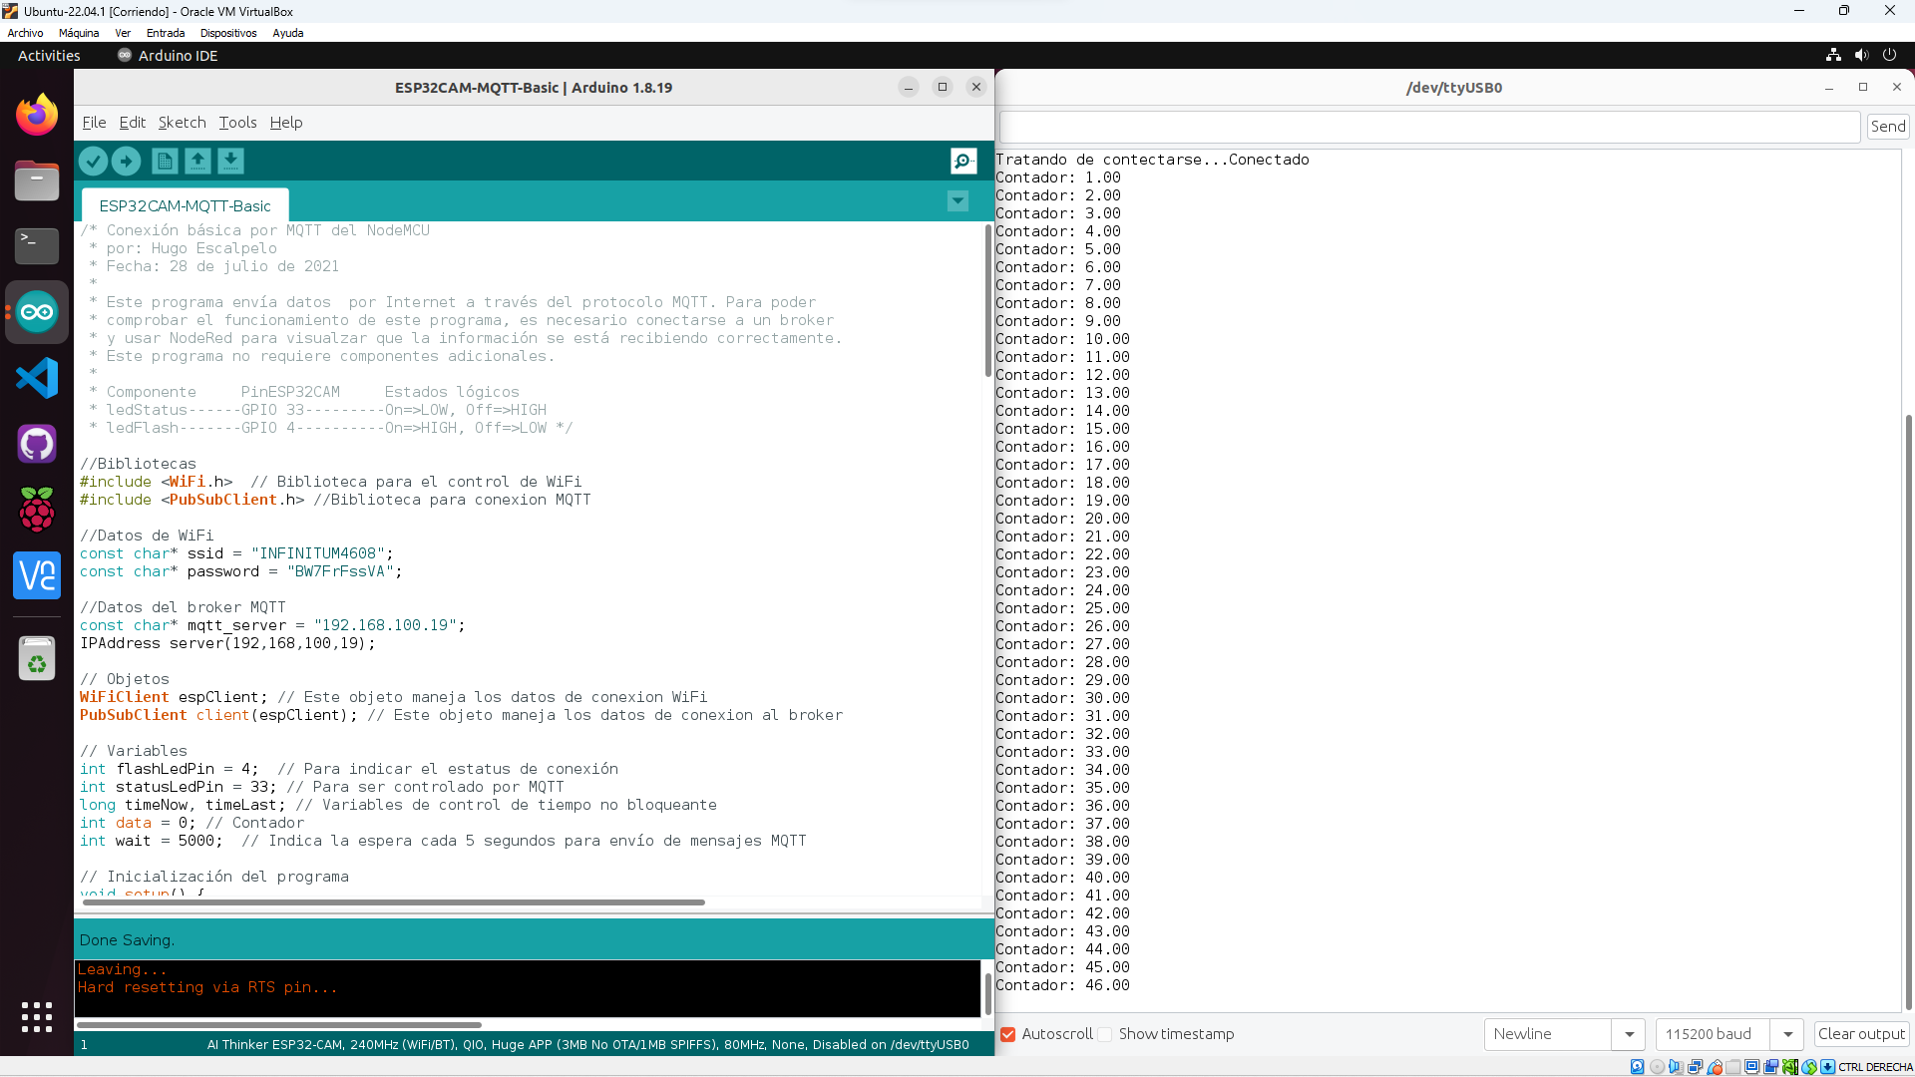The image size is (1915, 1077).
Task: Open Serial Monitor magnifier icon
Action: (x=962, y=161)
